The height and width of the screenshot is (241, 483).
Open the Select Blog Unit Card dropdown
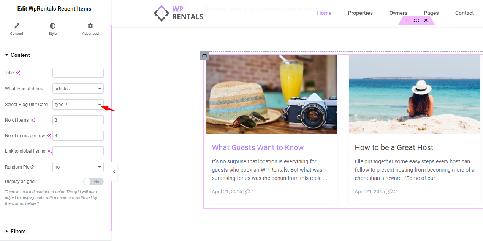coord(78,105)
